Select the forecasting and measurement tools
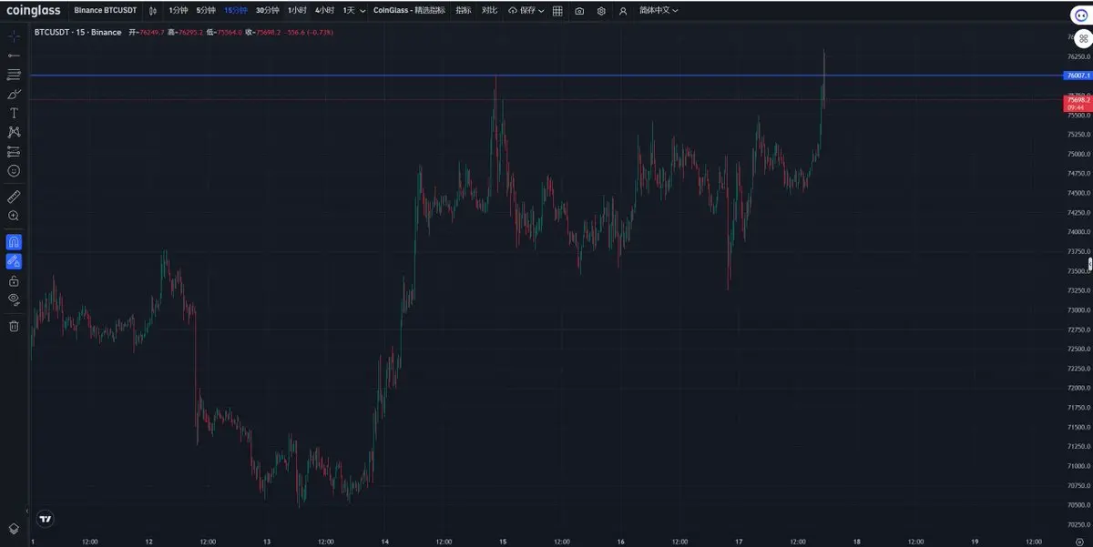 tap(14, 151)
